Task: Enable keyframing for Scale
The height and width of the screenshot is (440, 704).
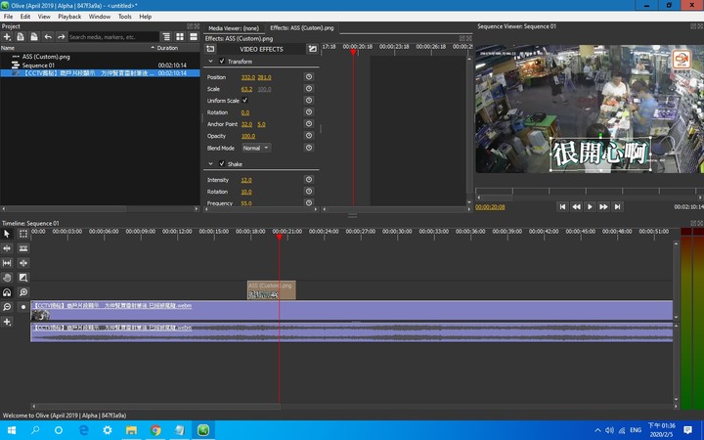Action: 309,88
